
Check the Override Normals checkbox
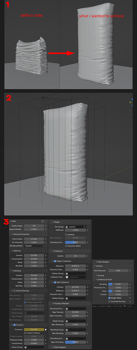click(109, 301)
